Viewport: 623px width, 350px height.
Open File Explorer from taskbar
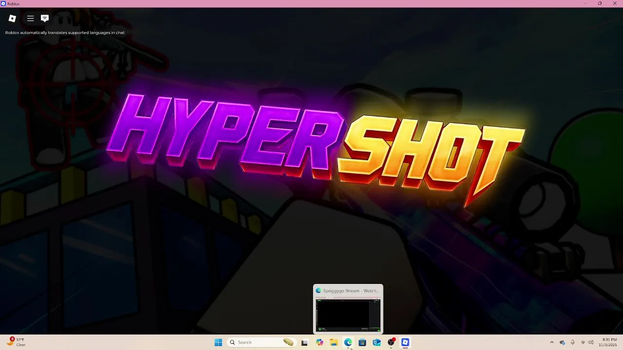[333, 342]
